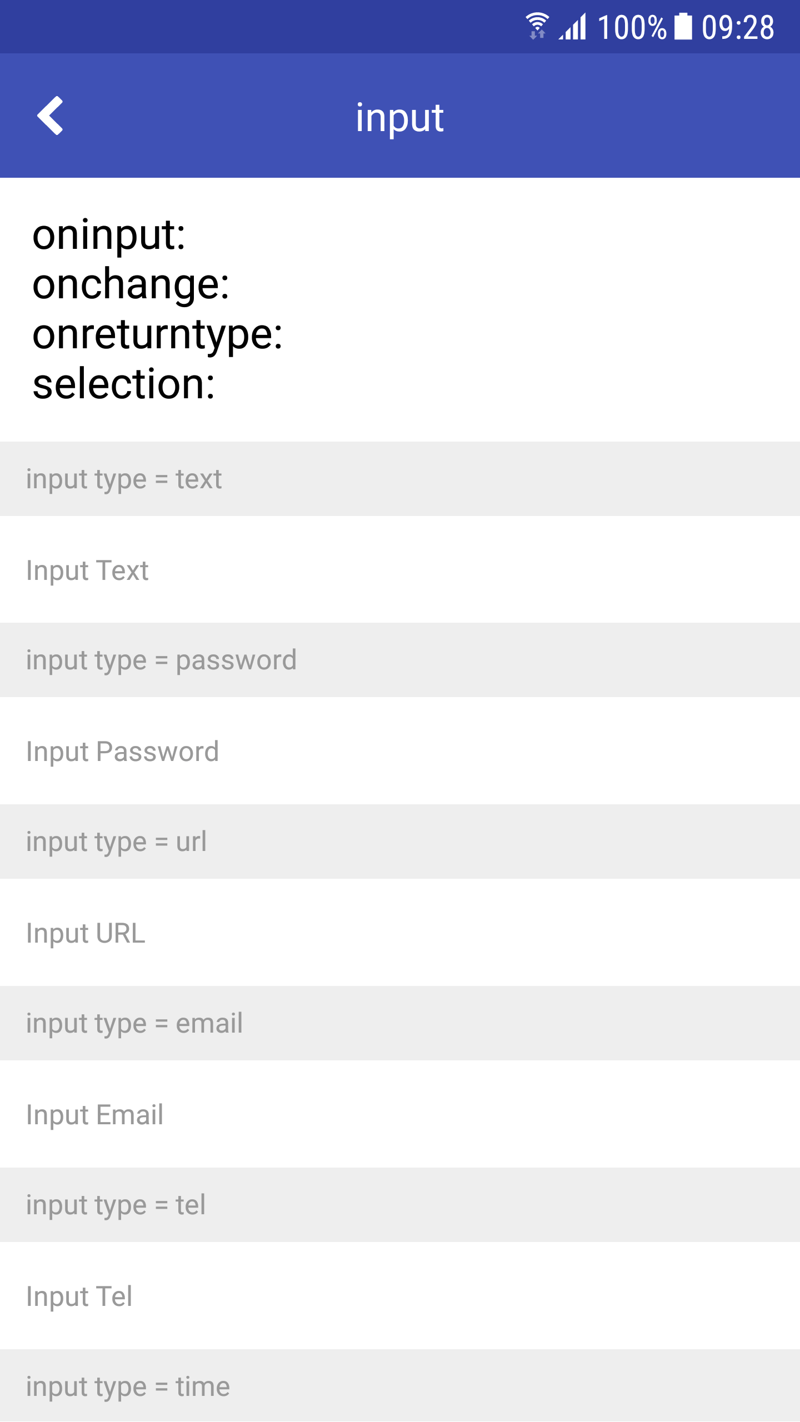
Task: Tap the 'input type = email' header
Action: click(134, 1023)
